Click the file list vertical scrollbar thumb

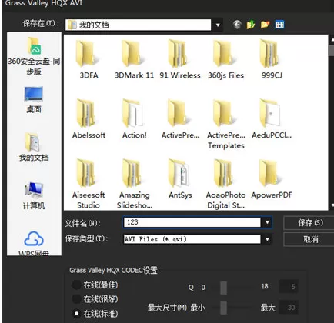(332, 51)
